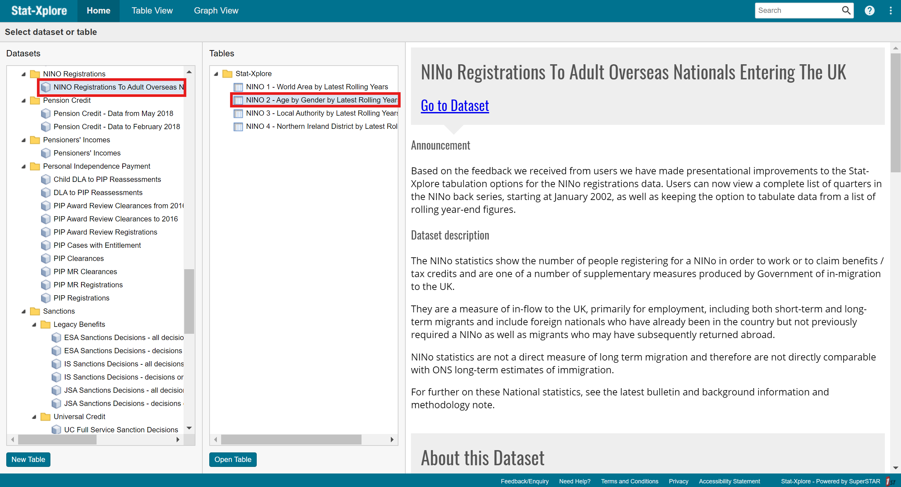Viewport: 901px width, 487px height.
Task: Click the Stat-Xplore logo
Action: click(39, 11)
